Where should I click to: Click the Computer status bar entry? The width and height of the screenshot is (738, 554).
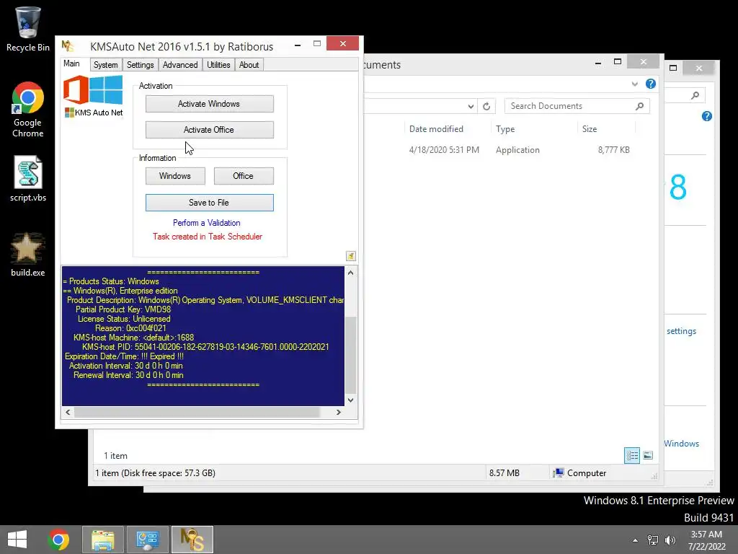pos(579,473)
